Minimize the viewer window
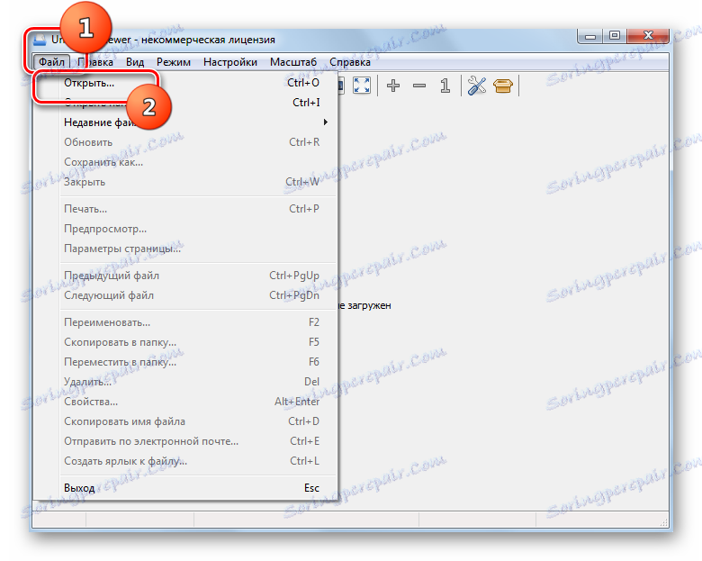 590,35
